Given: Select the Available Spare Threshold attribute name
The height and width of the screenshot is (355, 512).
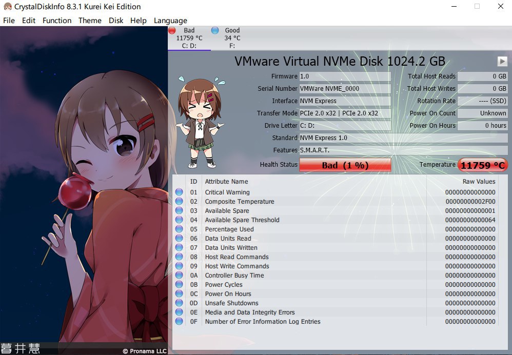Looking at the screenshot, I should coord(242,220).
